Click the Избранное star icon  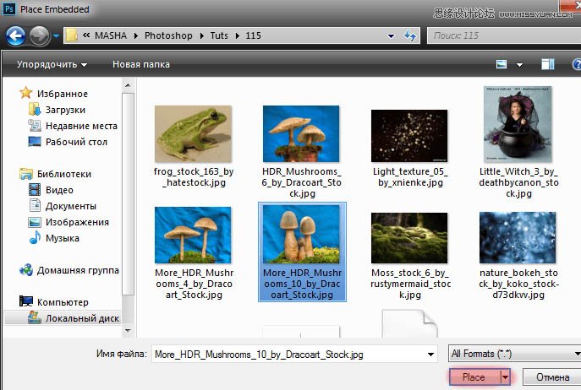pos(26,93)
